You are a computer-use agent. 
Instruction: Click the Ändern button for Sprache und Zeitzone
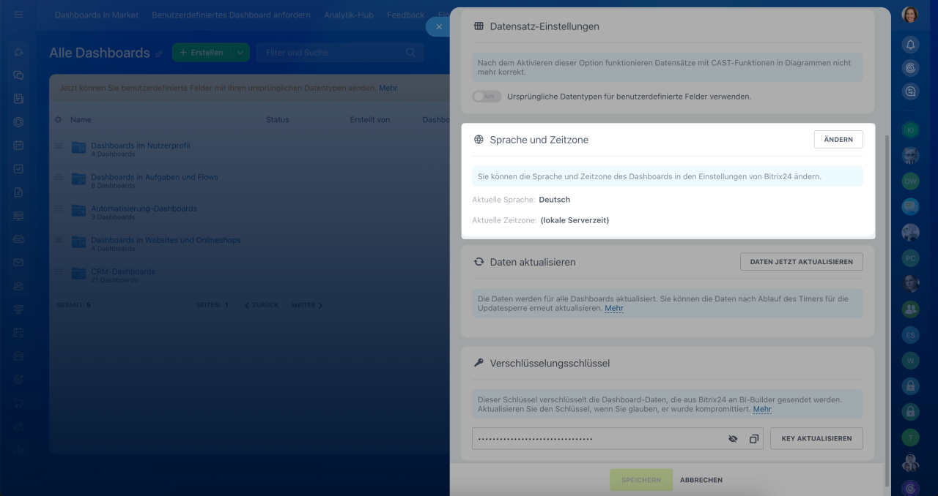click(838, 140)
